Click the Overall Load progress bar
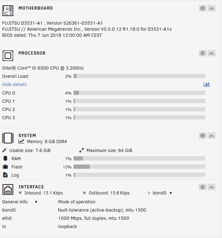This screenshot has height=238, width=222. [139, 76]
